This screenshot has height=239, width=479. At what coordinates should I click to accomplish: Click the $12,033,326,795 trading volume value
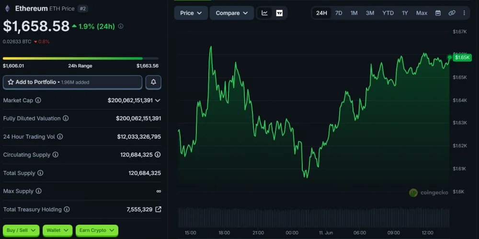point(139,137)
